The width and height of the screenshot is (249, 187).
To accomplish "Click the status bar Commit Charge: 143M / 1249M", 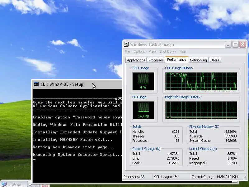I will (x=214, y=177).
